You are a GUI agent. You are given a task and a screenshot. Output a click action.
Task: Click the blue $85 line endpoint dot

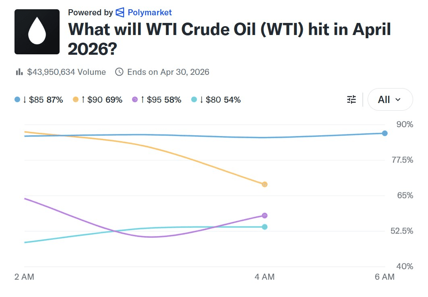coord(385,133)
